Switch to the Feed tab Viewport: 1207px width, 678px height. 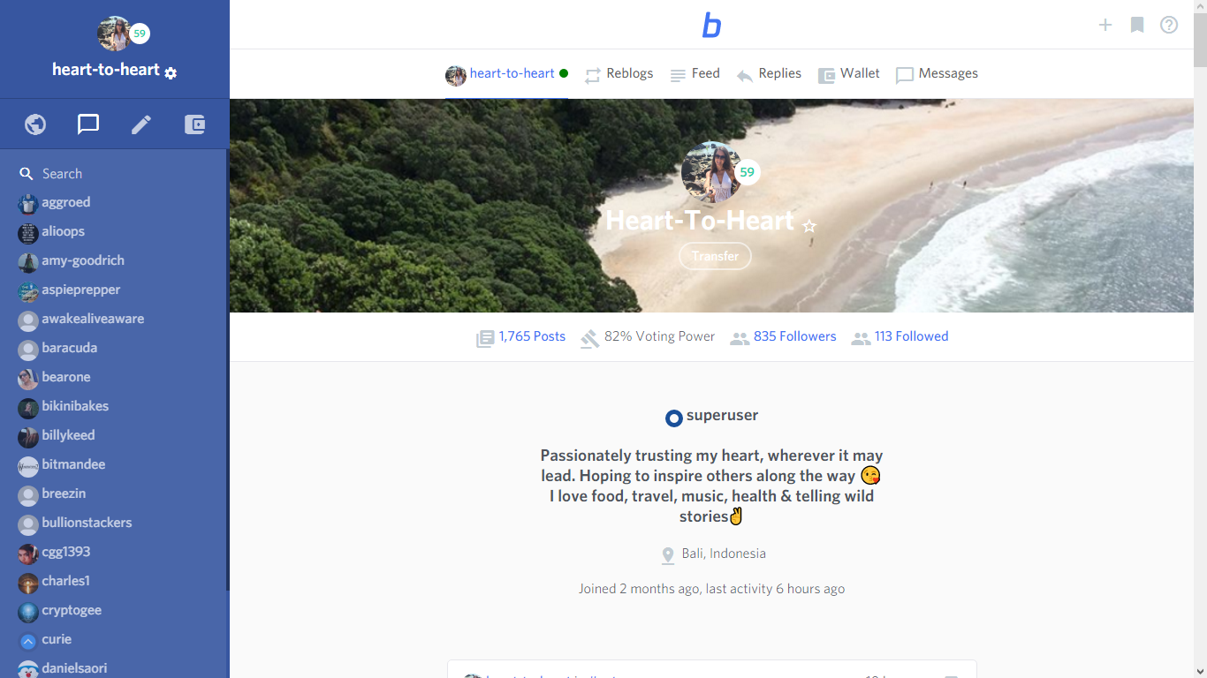pos(695,73)
